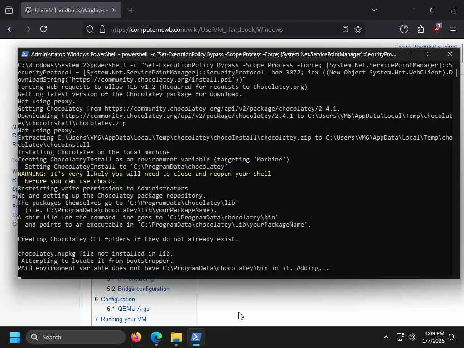Viewport: 464px width, 348px height.
Task: Open Firefox from the taskbar
Action: [136, 337]
